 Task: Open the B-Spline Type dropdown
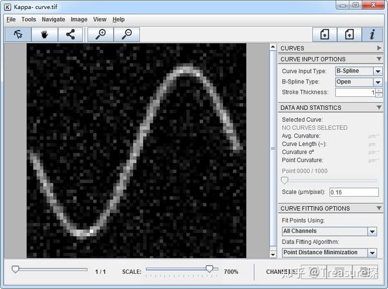[378, 82]
